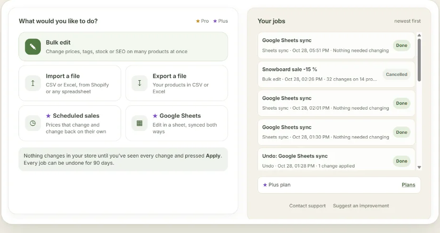Click the Your jobs heading
Image resolution: width=440 pixels, height=233 pixels.
(271, 21)
